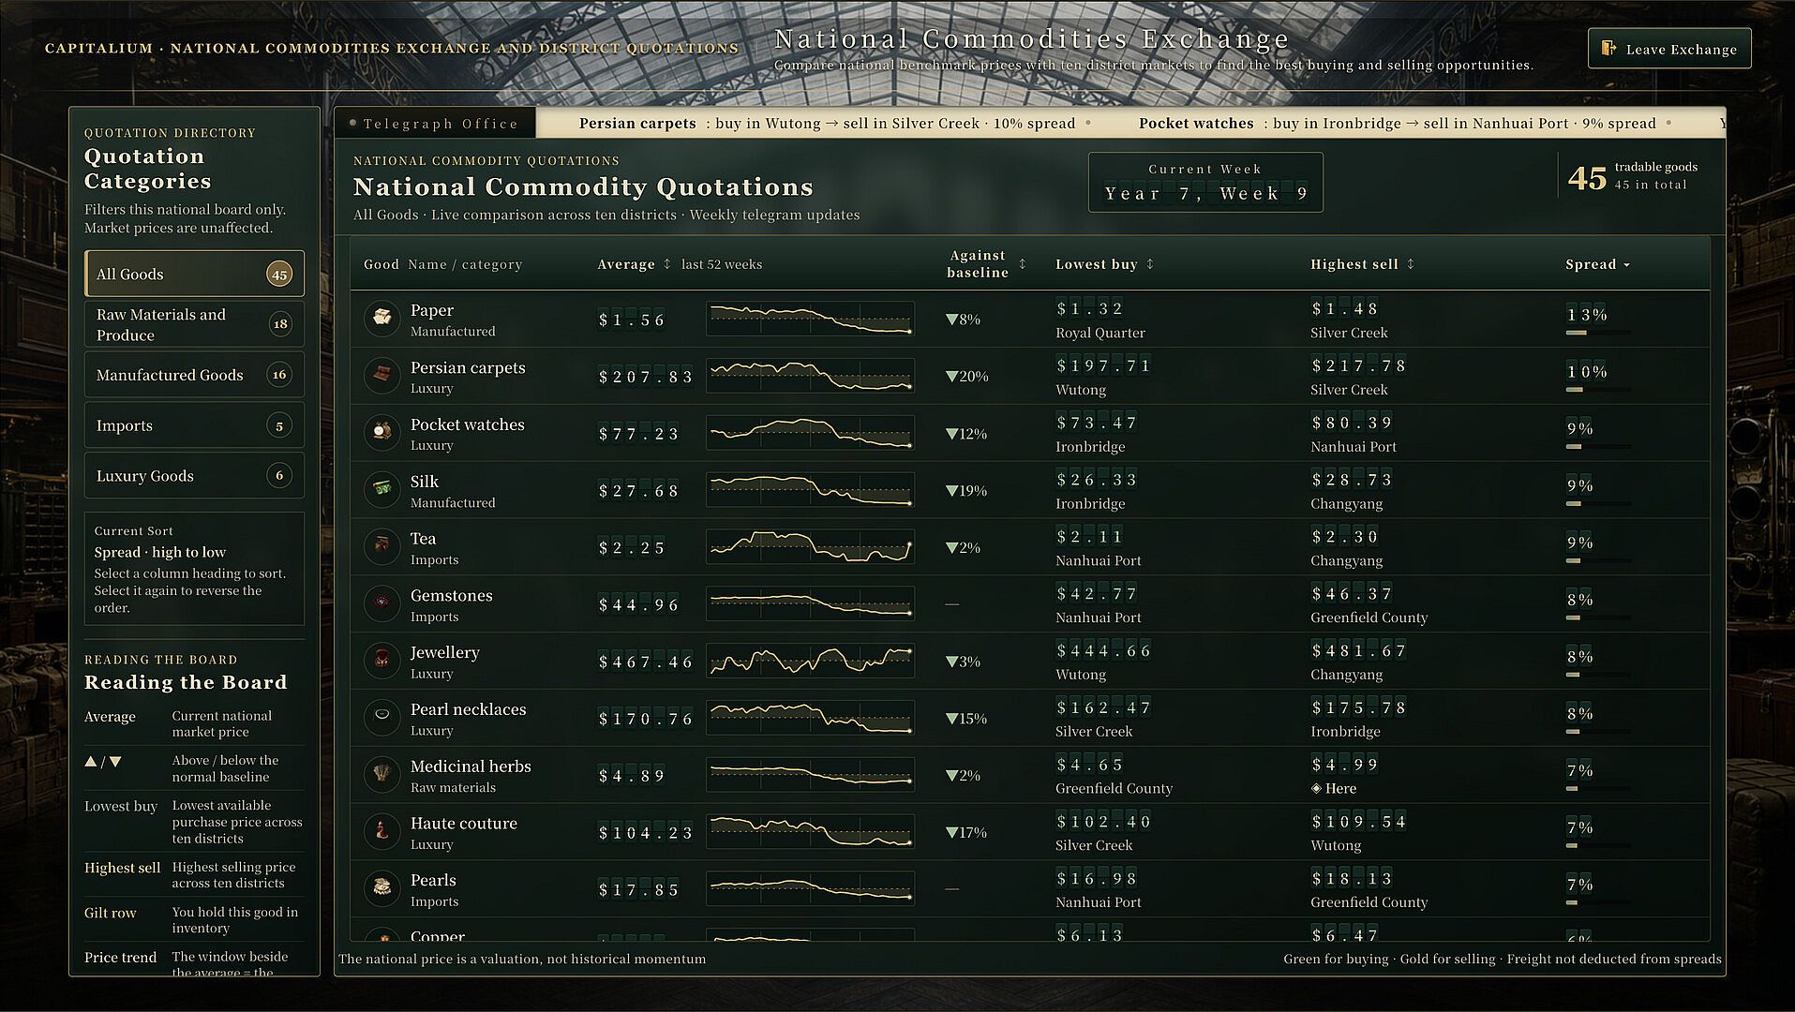Reverse the Spread column sort order
Image resolution: width=1795 pixels, height=1012 pixels.
(1598, 264)
